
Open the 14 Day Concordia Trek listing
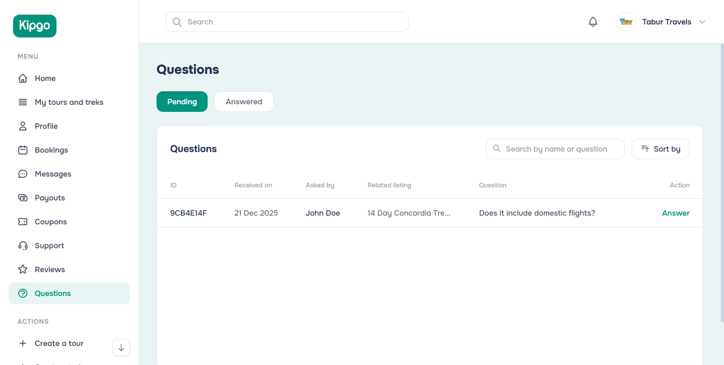pyautogui.click(x=409, y=213)
